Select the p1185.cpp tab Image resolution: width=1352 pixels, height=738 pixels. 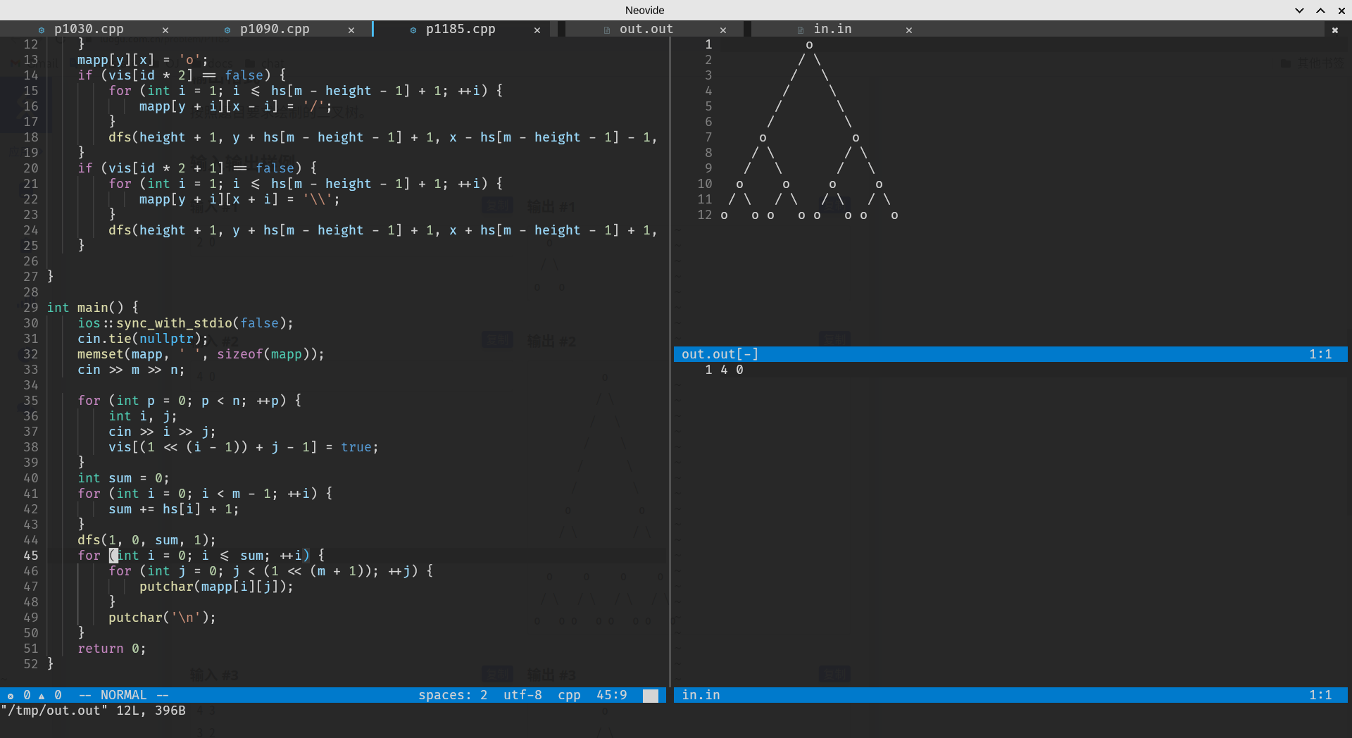(x=461, y=29)
